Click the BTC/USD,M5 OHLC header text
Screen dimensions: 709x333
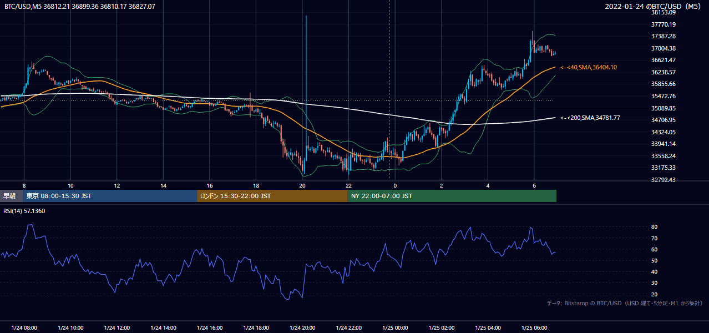80,6
